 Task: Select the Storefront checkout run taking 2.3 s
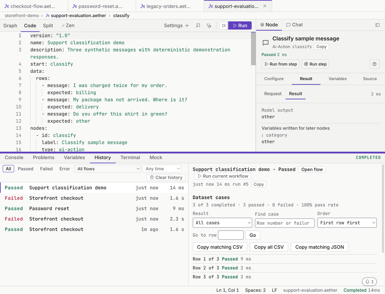click(94, 219)
